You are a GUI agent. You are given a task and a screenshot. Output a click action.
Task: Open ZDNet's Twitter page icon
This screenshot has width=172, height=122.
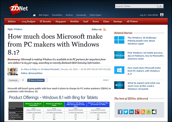coord(126,112)
